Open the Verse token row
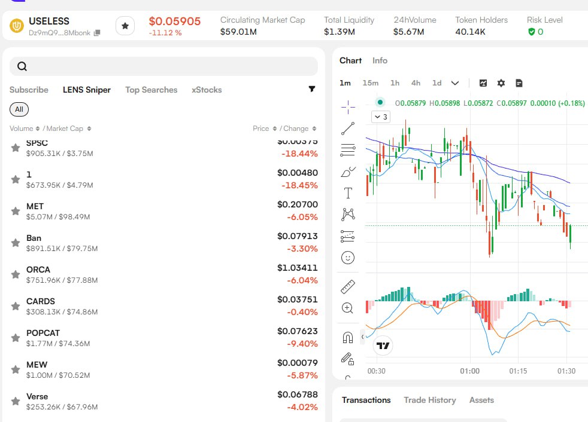Screen dimensions: 588x422 (163, 402)
